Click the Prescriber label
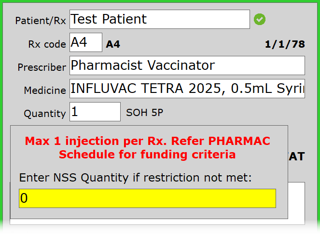The width and height of the screenshot is (320, 234). pyautogui.click(x=42, y=67)
